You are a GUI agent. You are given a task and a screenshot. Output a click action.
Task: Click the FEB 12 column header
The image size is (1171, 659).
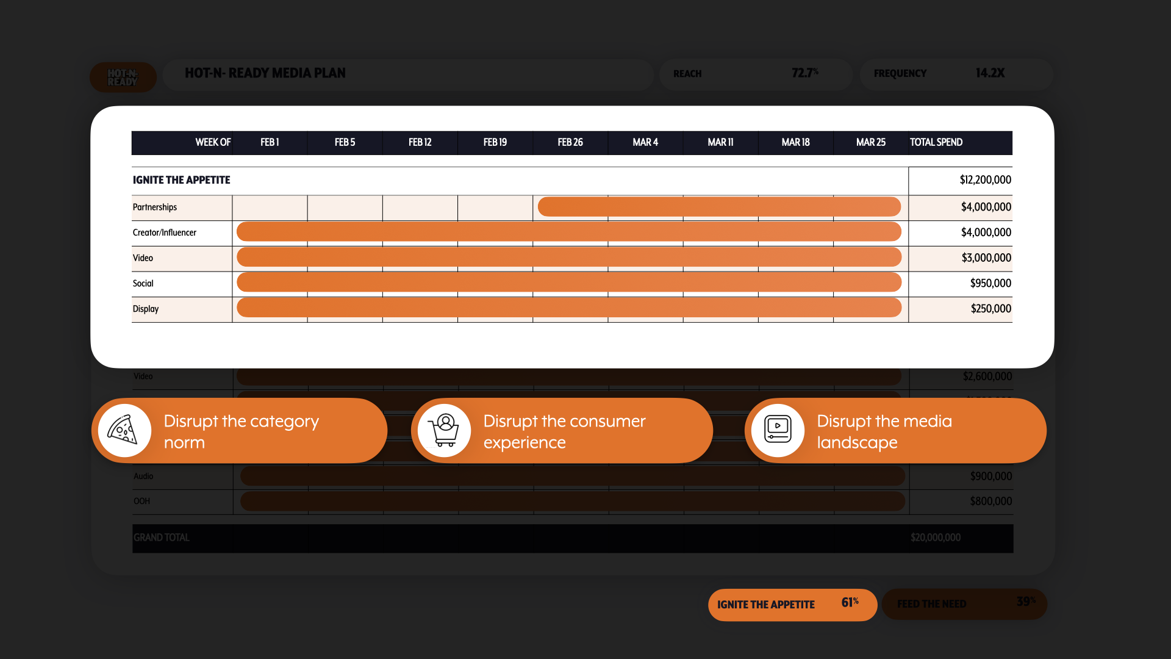click(x=420, y=143)
